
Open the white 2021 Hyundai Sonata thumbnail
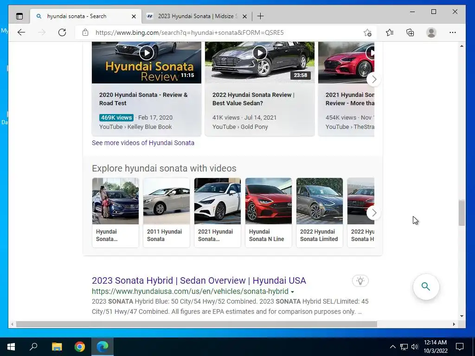218,201
